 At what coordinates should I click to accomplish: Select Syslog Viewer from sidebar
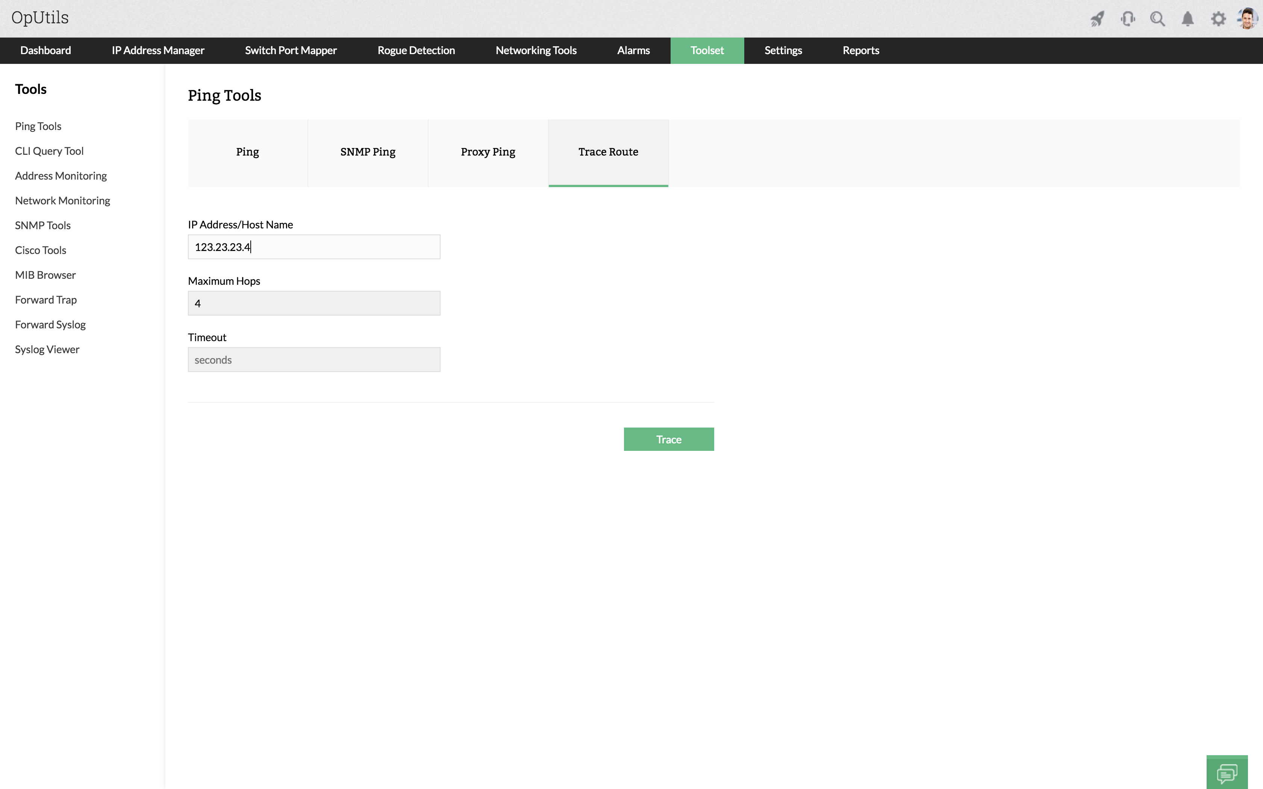47,349
